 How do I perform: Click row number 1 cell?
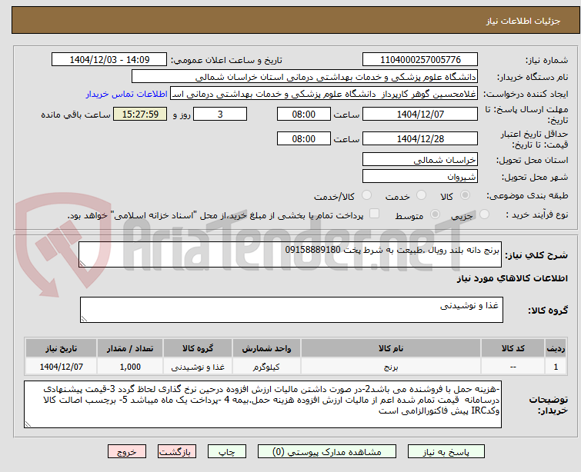pos(556,367)
